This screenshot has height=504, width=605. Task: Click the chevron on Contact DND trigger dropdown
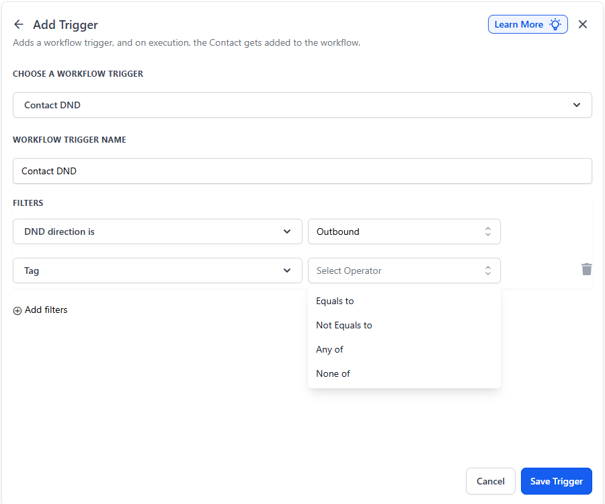click(576, 105)
